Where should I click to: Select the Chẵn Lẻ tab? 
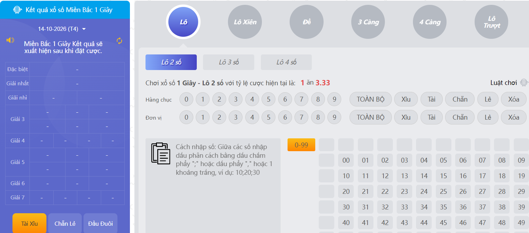tap(65, 223)
